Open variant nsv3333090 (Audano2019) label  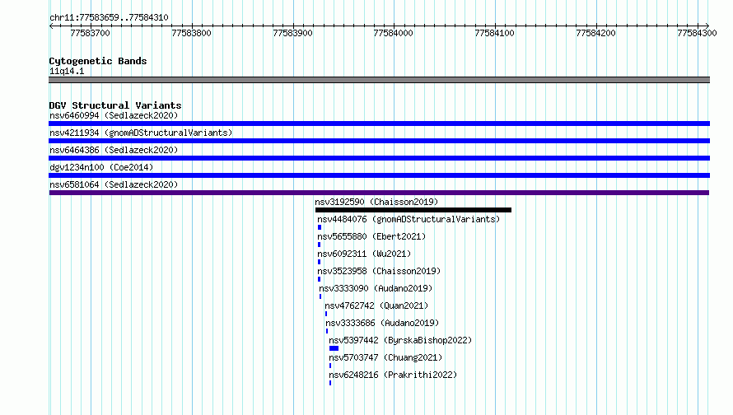(376, 288)
